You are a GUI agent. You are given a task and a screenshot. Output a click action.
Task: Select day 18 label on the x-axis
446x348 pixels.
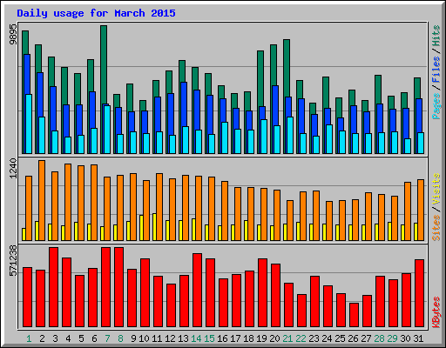pos(248,338)
